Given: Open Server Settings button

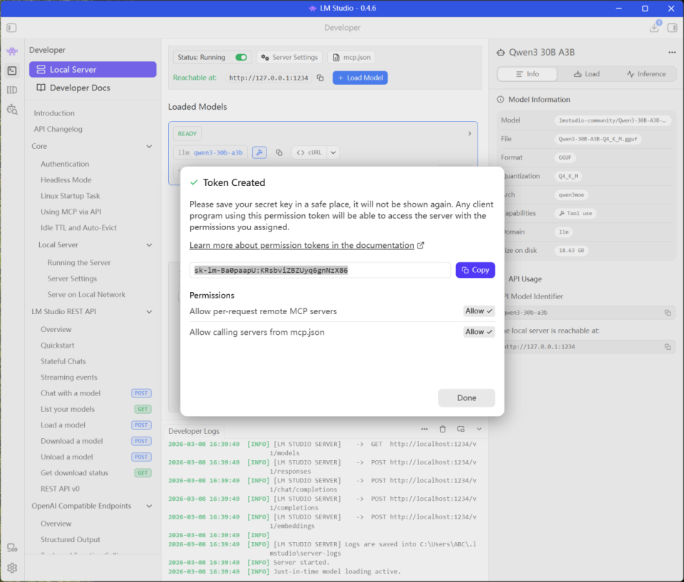Looking at the screenshot, I should click(x=290, y=57).
